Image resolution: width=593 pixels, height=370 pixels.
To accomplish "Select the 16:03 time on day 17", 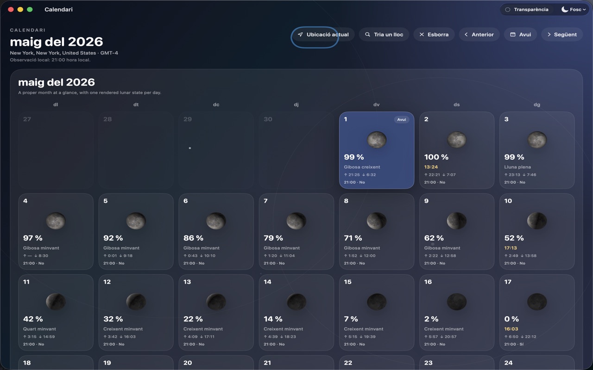I will pos(511,329).
